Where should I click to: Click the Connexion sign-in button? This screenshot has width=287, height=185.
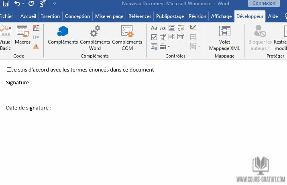[x=264, y=4]
